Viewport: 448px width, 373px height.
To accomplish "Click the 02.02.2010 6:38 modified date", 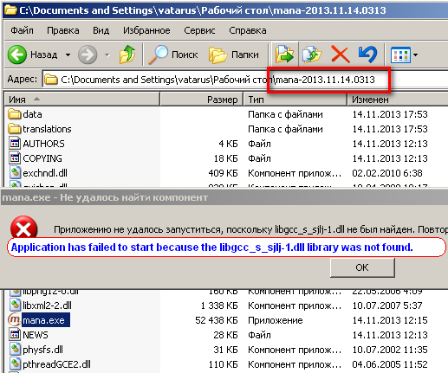I will coord(387,173).
